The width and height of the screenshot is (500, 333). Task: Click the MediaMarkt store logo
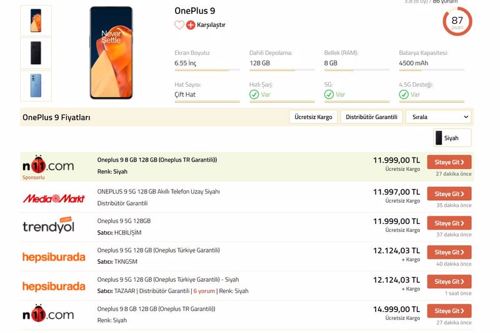[53, 198]
